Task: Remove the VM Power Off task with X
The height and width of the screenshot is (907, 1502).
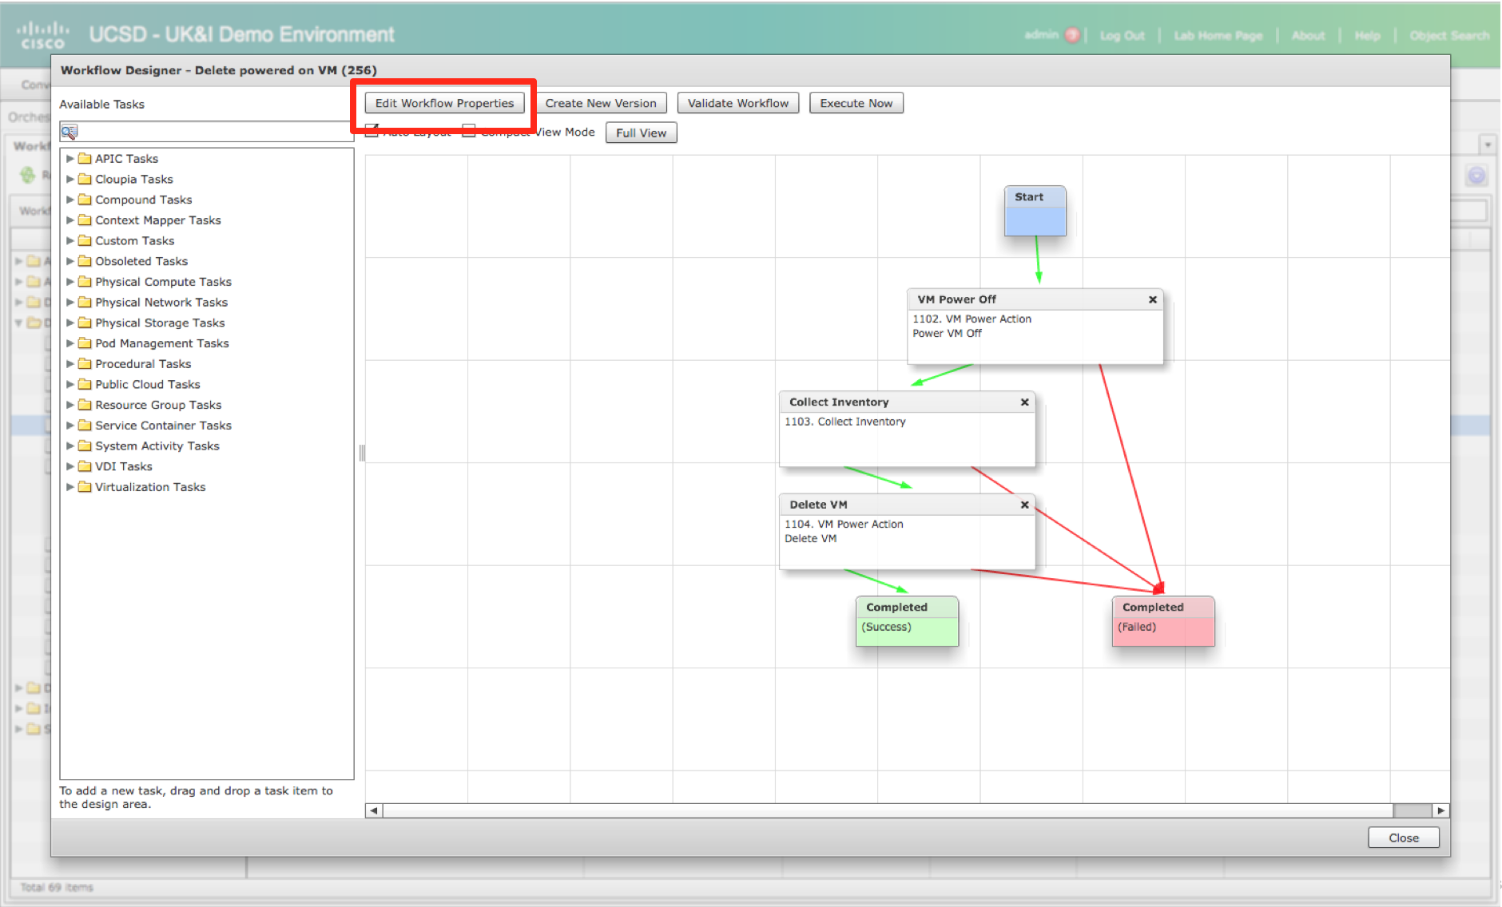Action: (x=1152, y=299)
